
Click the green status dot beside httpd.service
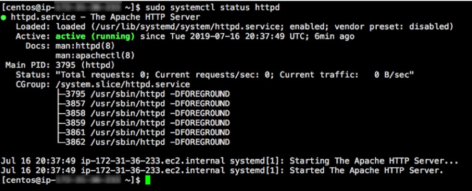[x=4, y=17]
